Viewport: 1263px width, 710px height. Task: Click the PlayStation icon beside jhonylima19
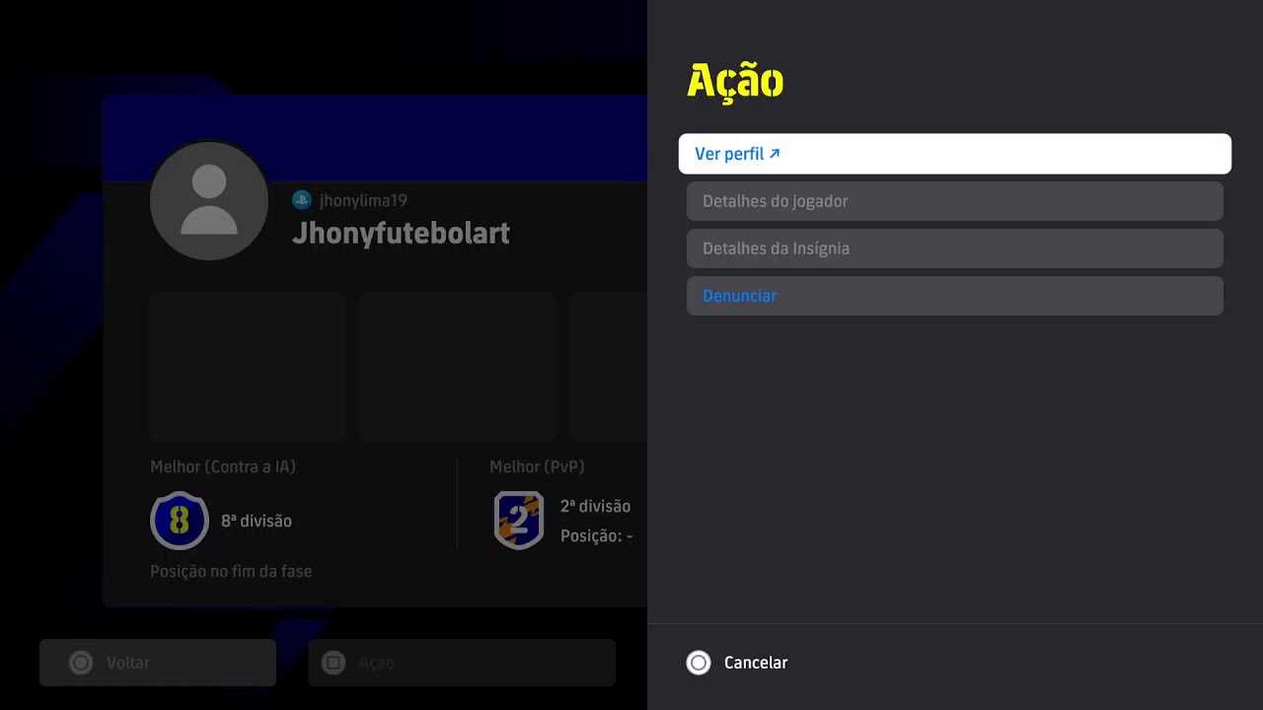tap(302, 200)
